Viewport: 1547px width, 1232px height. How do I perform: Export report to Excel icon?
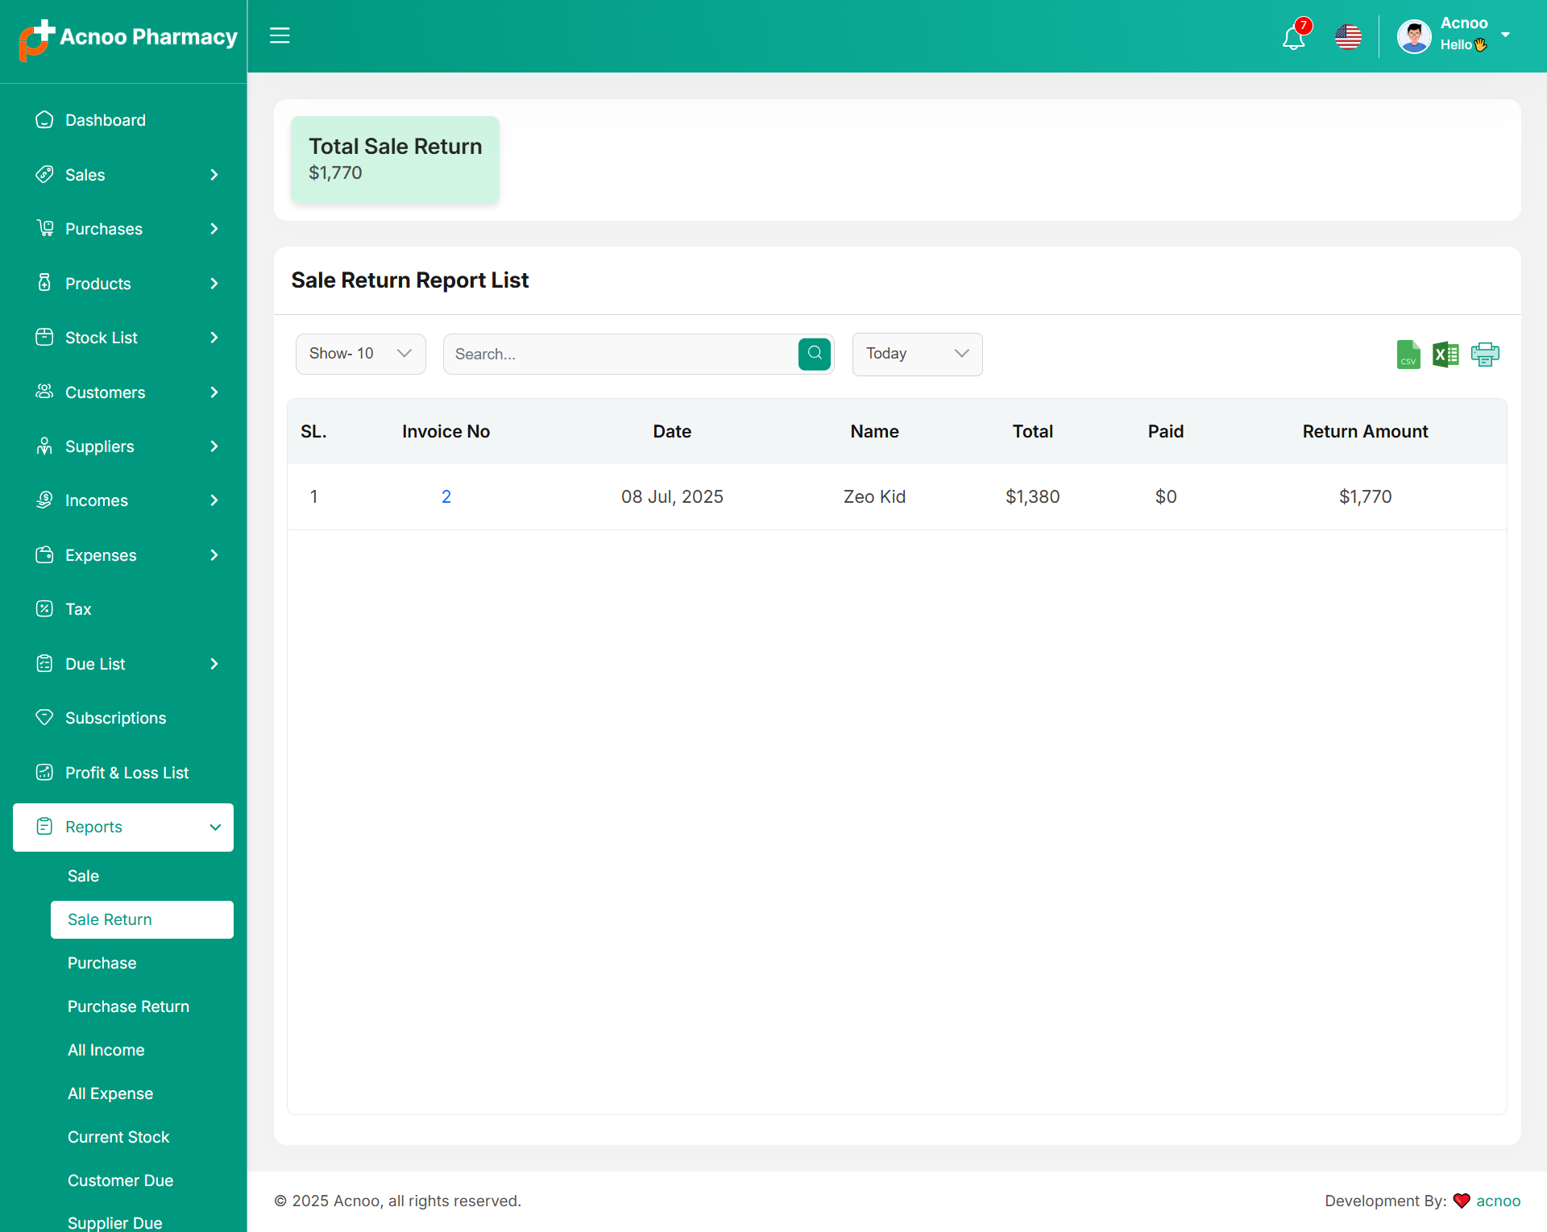click(1445, 355)
